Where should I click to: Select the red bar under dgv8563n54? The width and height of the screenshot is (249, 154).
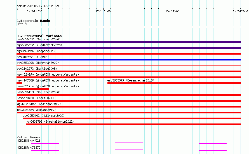(x=129, y=54)
